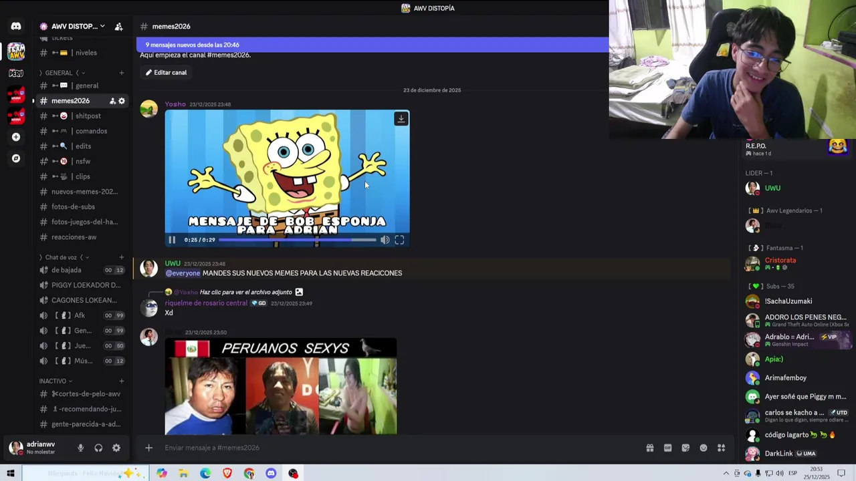Open the Discord icon in the taskbar
The height and width of the screenshot is (481, 856).
(x=271, y=473)
